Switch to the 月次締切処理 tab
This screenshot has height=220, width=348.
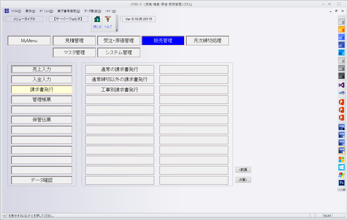(207, 41)
